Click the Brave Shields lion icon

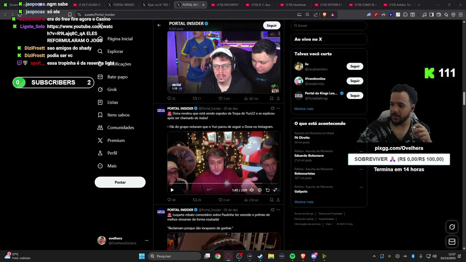pyautogui.click(x=324, y=15)
